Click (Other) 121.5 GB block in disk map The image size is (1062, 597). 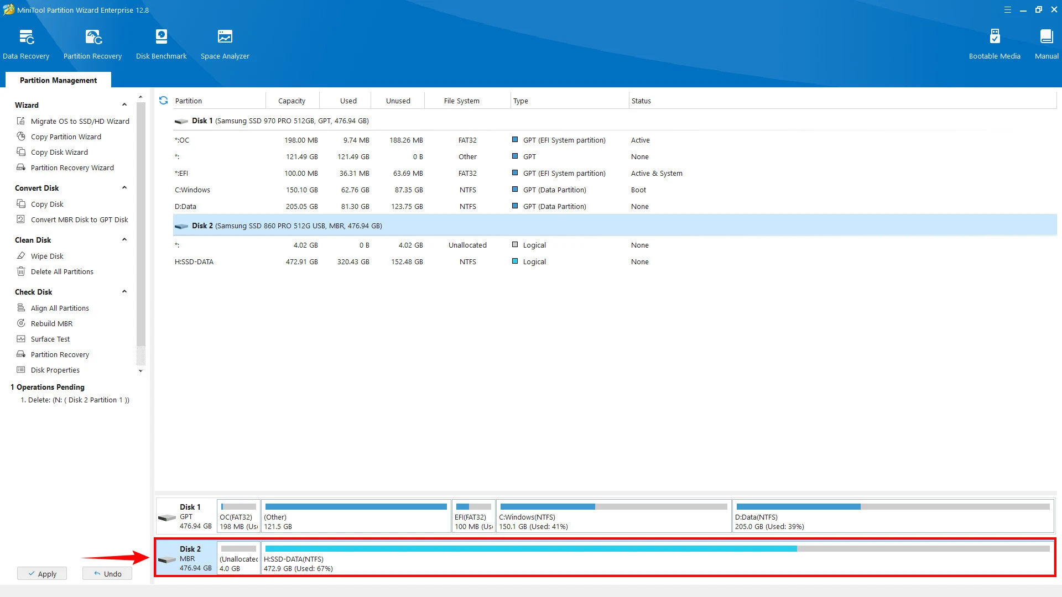tap(356, 516)
